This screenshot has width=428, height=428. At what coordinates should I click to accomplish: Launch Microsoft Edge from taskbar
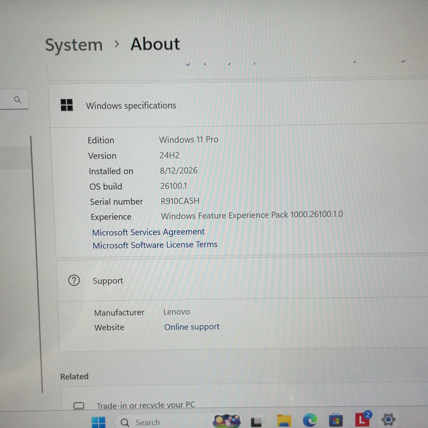tap(310, 421)
